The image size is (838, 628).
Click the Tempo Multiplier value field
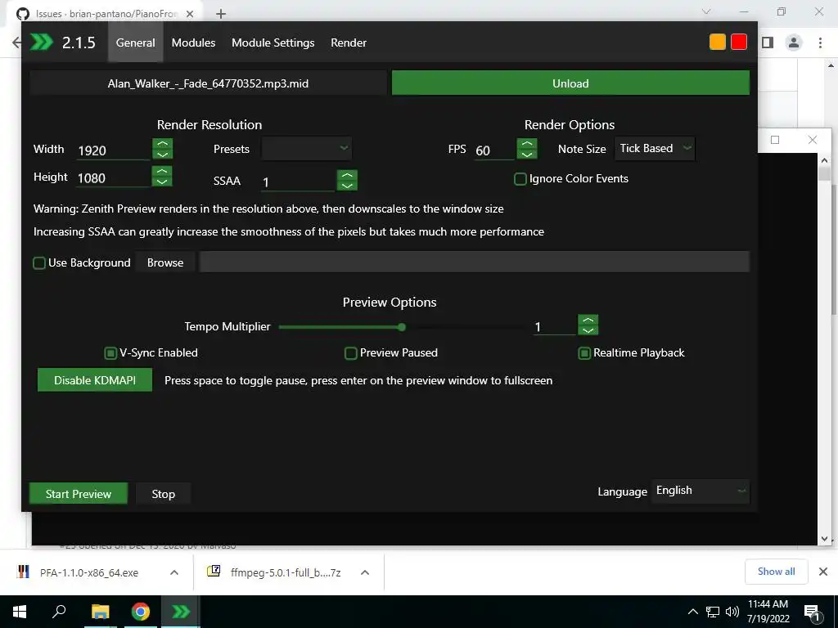point(554,327)
